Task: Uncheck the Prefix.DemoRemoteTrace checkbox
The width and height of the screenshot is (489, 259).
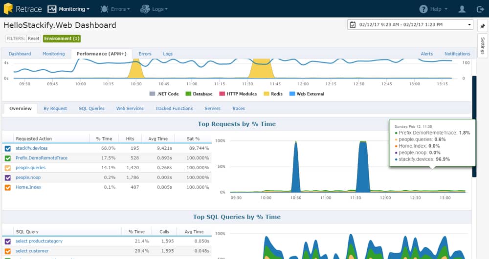Action: tap(8, 158)
